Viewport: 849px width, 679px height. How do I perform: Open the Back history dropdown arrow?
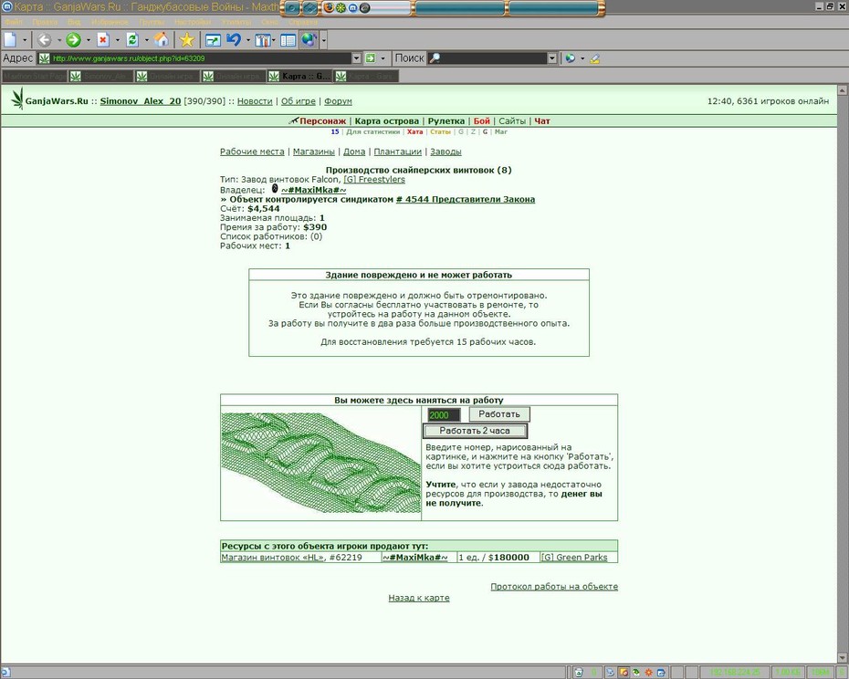[x=59, y=40]
